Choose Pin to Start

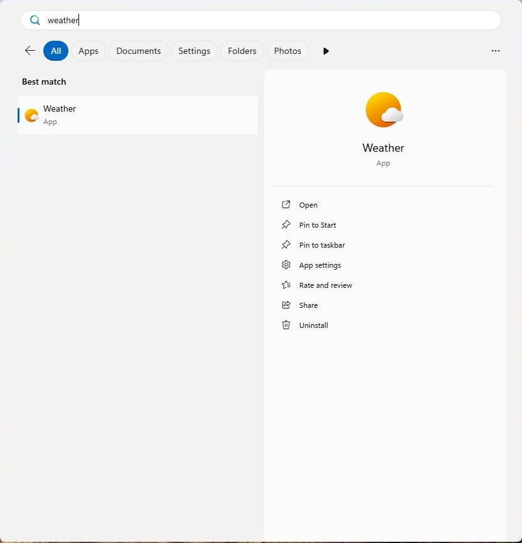[x=317, y=225]
